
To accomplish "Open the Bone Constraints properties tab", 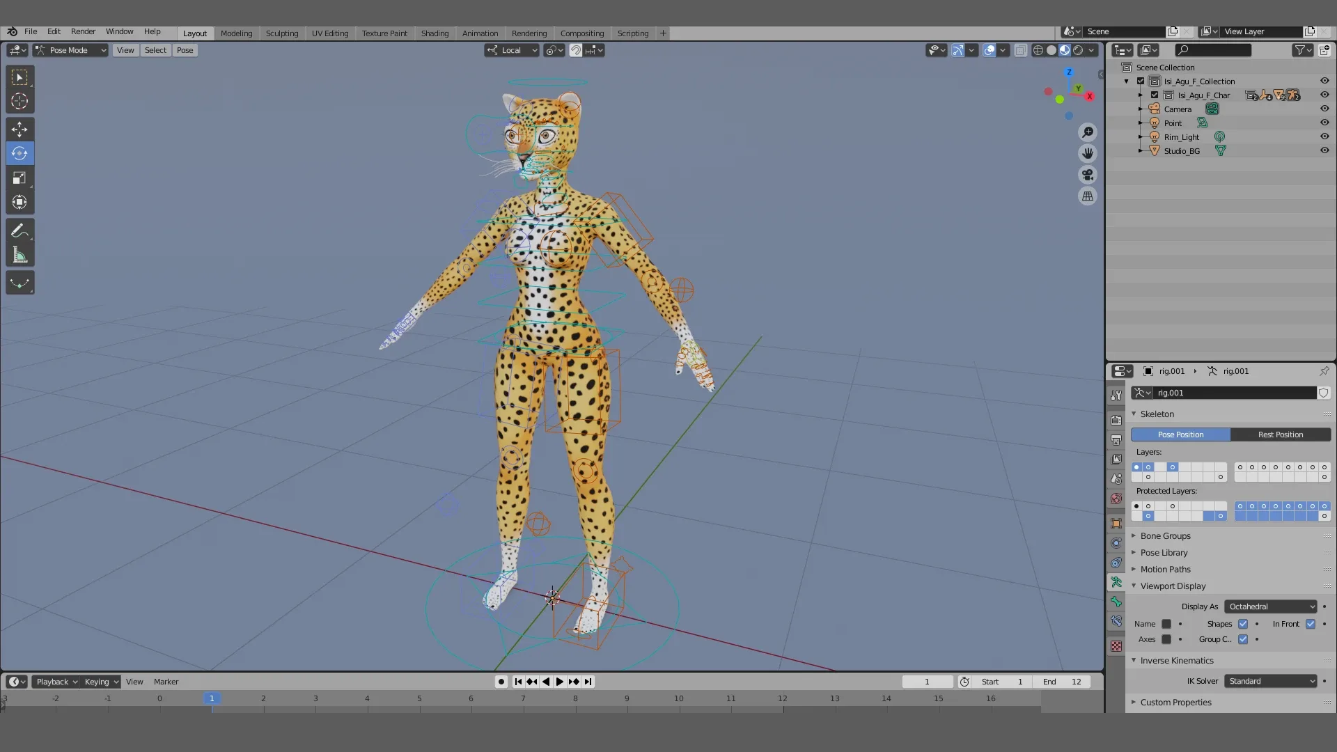I will coord(1116,621).
